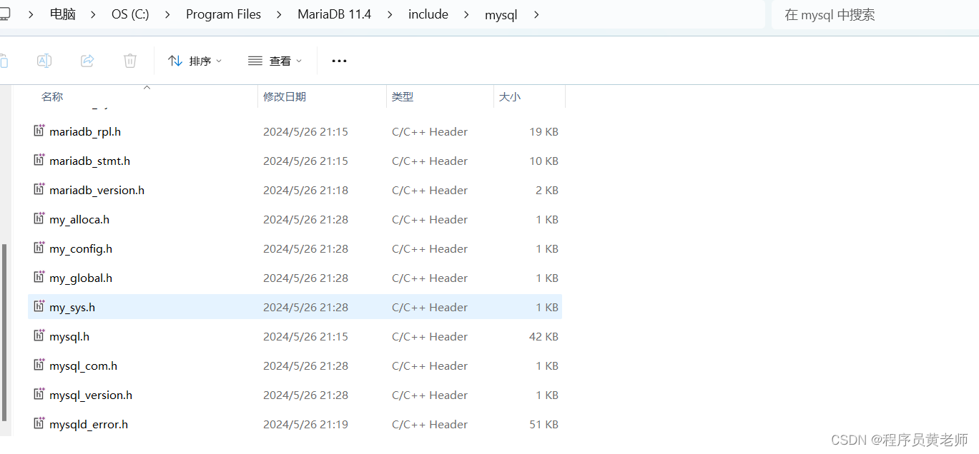Click the header file icon beside mariadb_rpl.h

39,131
